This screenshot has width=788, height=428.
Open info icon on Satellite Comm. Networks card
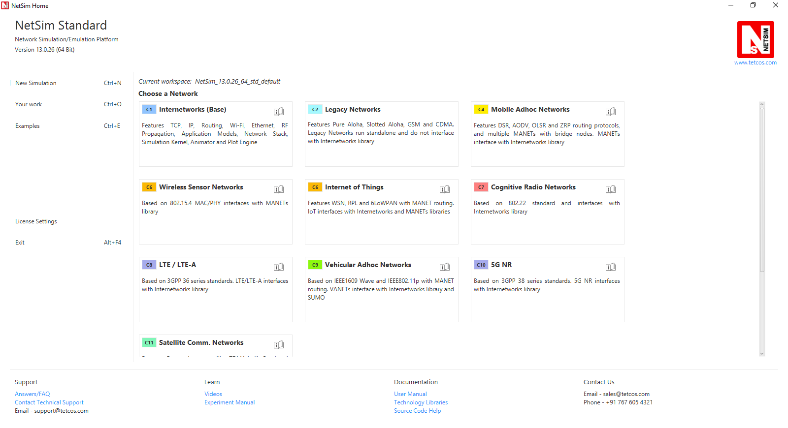click(279, 345)
